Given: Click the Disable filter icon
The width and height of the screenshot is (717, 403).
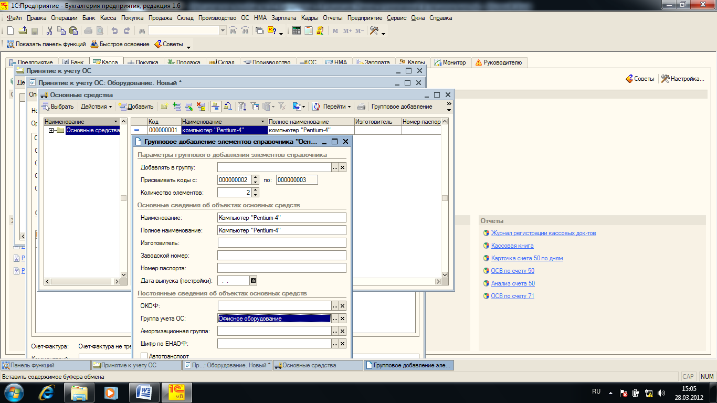Looking at the screenshot, I should pos(282,107).
